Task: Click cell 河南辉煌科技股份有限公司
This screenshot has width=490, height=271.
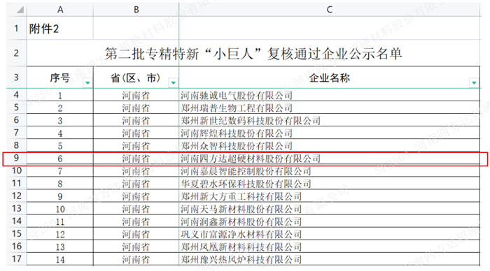Action: 330,133
